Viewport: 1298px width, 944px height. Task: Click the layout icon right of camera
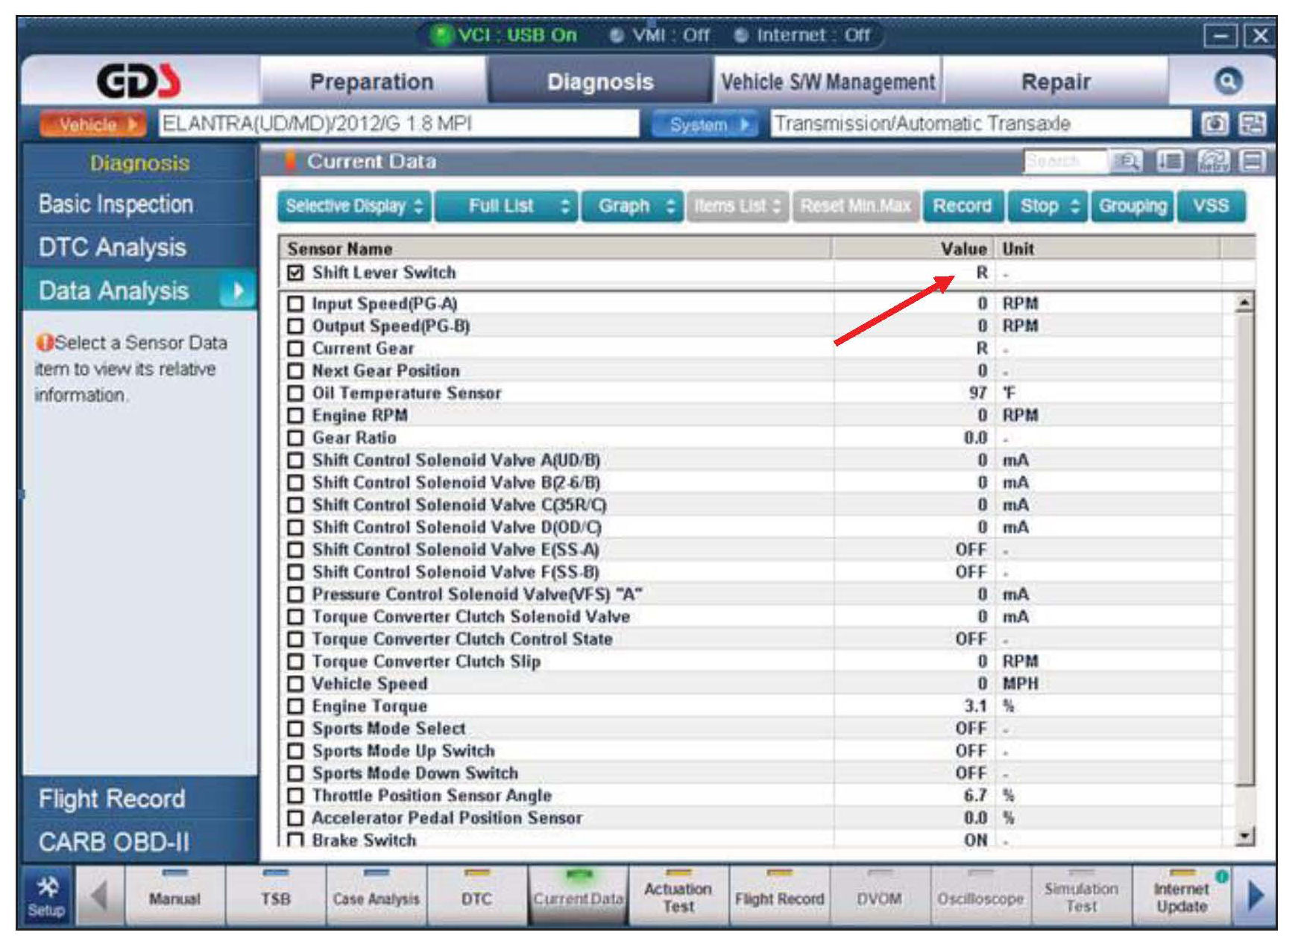tap(1252, 124)
